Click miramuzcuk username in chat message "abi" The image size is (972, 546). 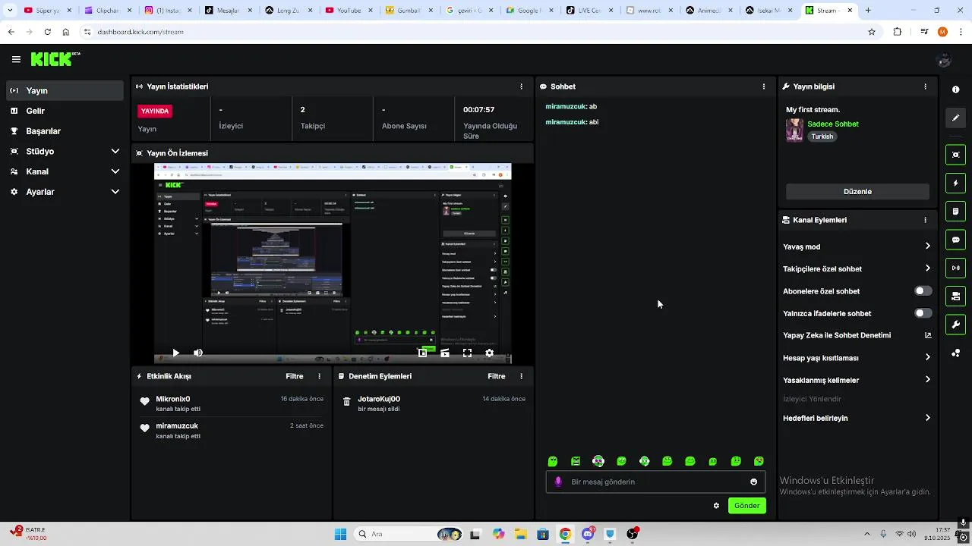click(566, 122)
